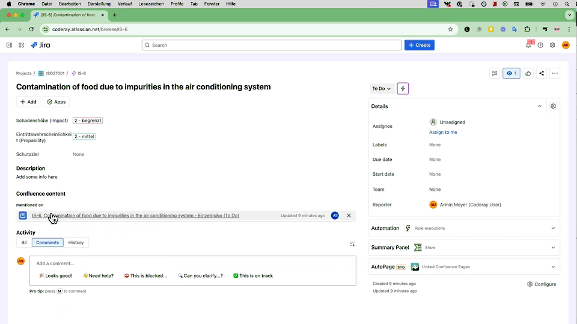Reload the page
The height and width of the screenshot is (324, 577).
click(31, 29)
